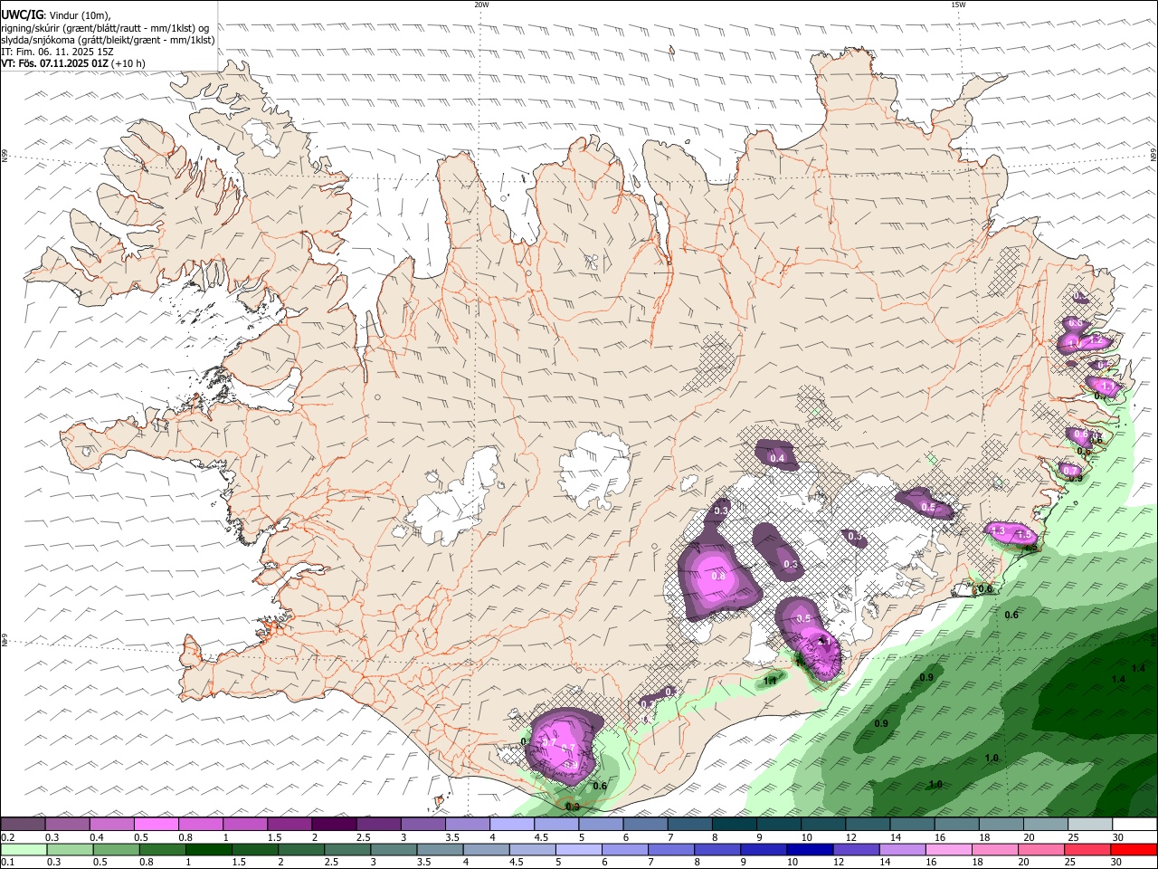The image size is (1158, 869).
Task: Click the snow scale swatch starting at 3
Action: [422, 825]
